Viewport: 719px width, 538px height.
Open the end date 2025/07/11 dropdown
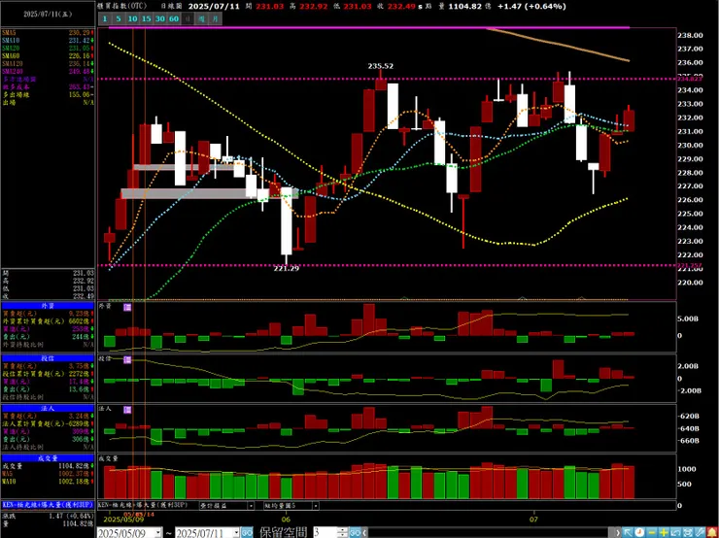click(236, 533)
